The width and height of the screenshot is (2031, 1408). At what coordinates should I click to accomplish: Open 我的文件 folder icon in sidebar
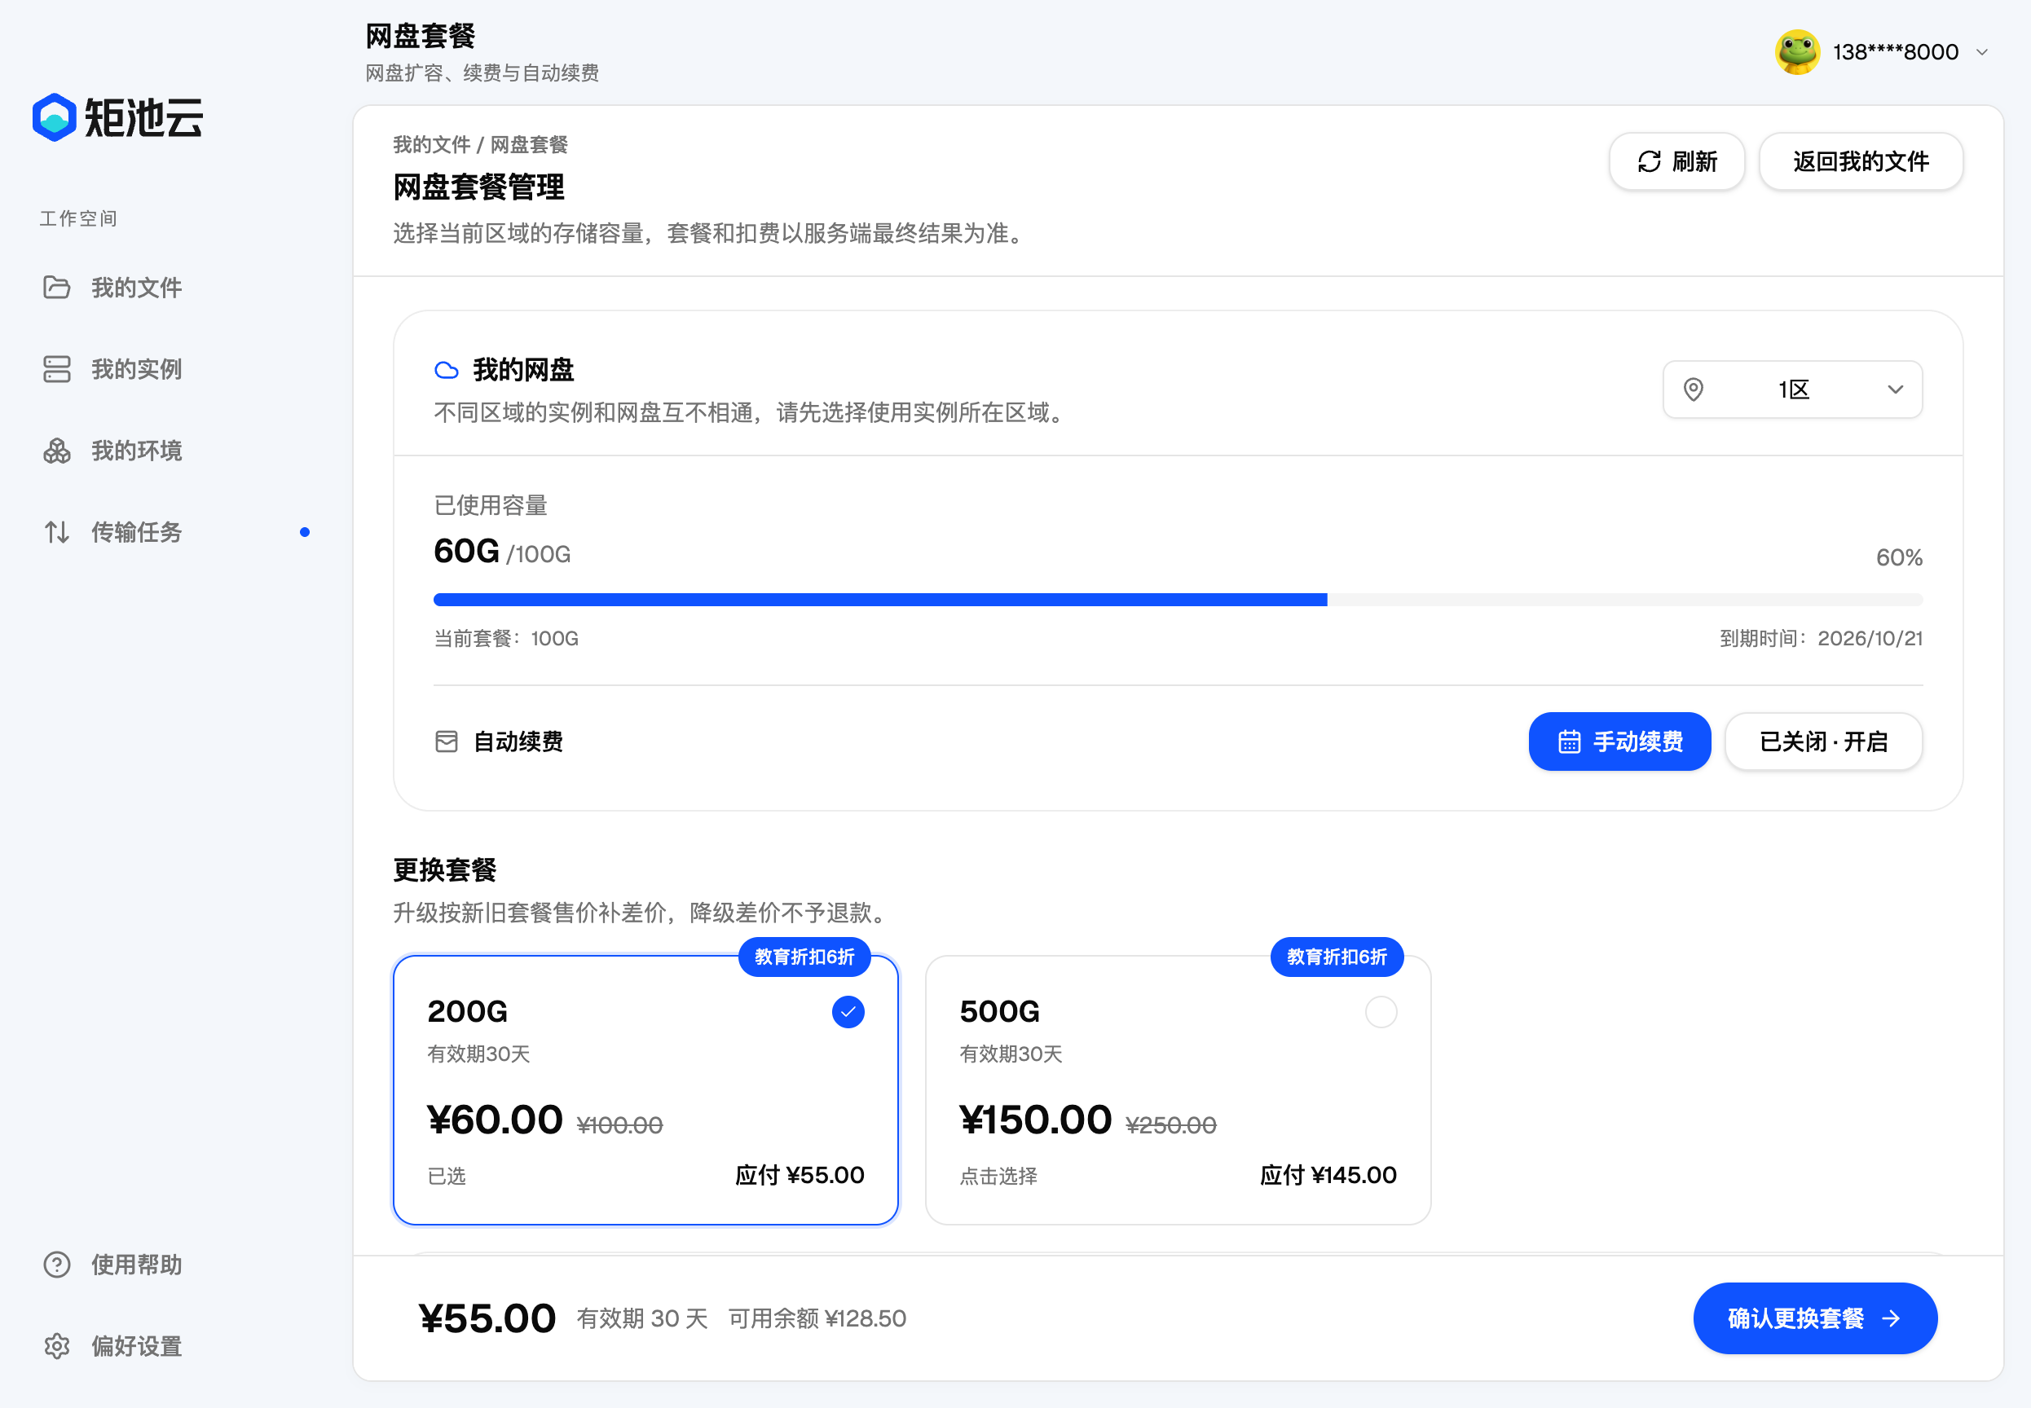coord(56,288)
